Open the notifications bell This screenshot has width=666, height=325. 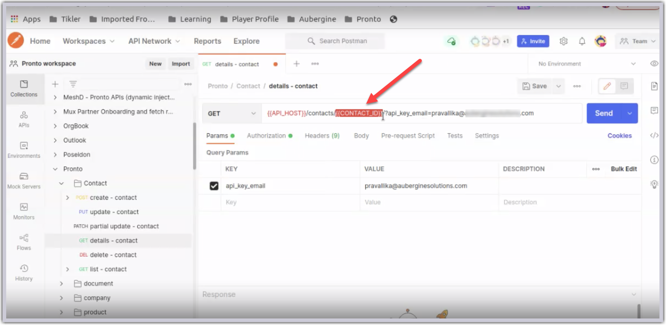[x=582, y=41]
